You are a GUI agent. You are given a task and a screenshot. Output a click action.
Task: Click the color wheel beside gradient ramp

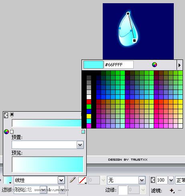click(x=6, y=132)
